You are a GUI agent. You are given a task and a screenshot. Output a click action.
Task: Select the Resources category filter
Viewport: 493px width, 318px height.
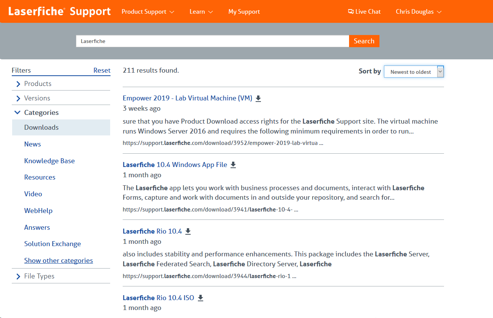point(40,177)
